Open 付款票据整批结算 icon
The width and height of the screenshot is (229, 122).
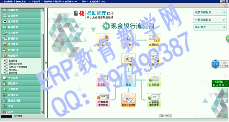154,100
